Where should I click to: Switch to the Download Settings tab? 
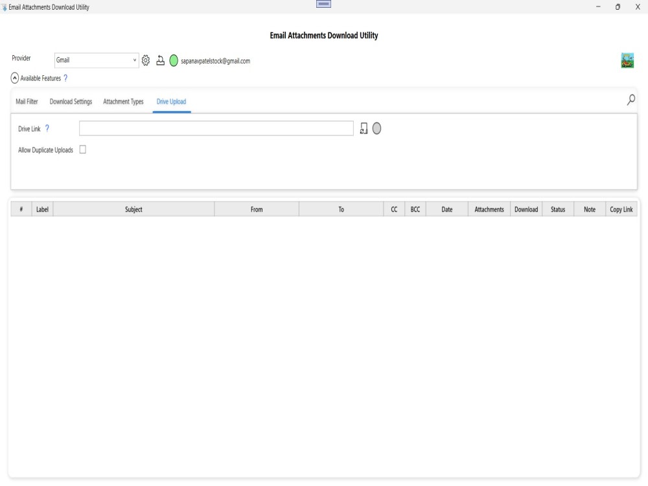click(x=71, y=102)
